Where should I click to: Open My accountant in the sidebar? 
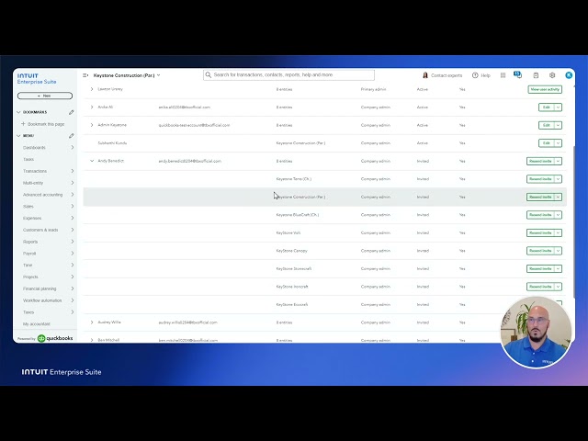click(37, 324)
